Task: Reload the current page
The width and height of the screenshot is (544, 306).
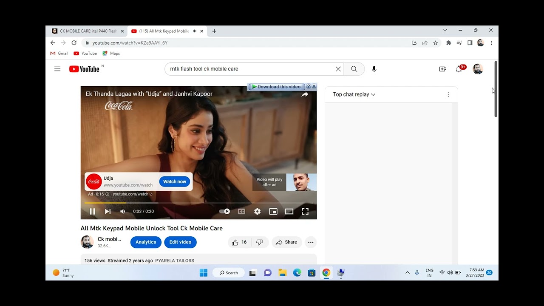Action: [74, 43]
